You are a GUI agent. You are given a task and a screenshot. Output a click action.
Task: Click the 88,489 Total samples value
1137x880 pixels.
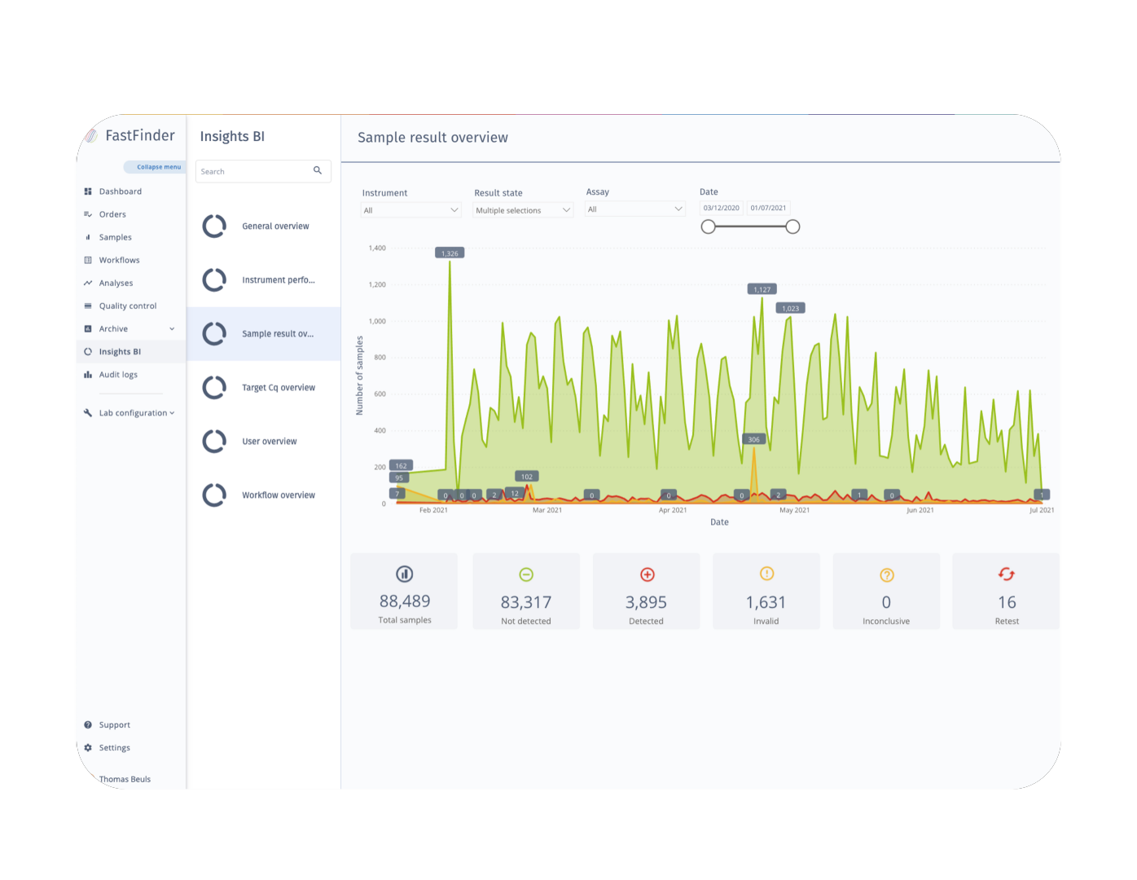click(x=405, y=601)
